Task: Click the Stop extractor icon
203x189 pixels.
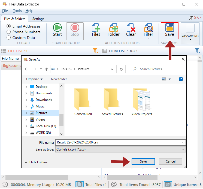Action: pyautogui.click(x=75, y=28)
